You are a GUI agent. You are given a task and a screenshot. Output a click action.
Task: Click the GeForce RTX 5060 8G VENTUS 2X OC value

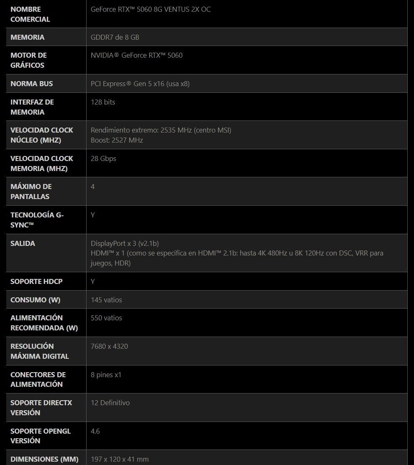pos(151,9)
